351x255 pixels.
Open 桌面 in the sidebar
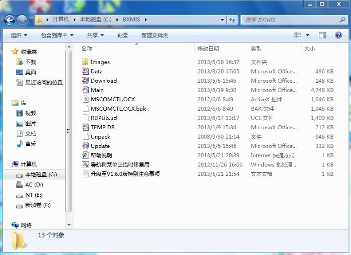pyautogui.click(x=31, y=72)
